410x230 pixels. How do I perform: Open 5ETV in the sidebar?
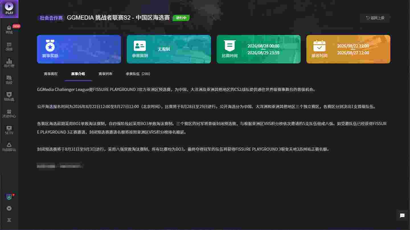9,130
